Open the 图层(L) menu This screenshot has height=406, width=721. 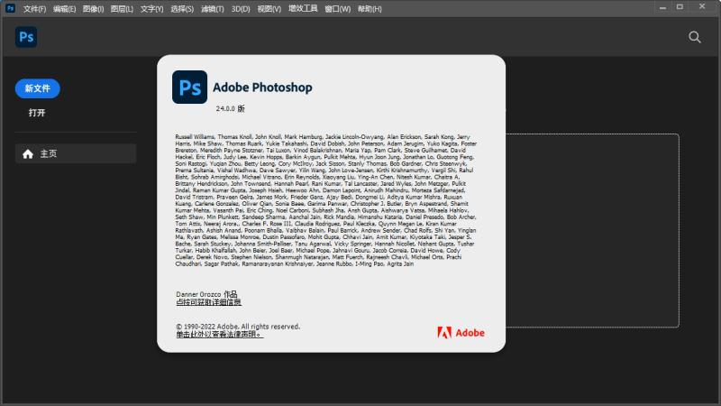(x=122, y=9)
